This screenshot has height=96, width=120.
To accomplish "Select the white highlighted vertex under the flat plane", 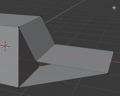I will point(40,66).
